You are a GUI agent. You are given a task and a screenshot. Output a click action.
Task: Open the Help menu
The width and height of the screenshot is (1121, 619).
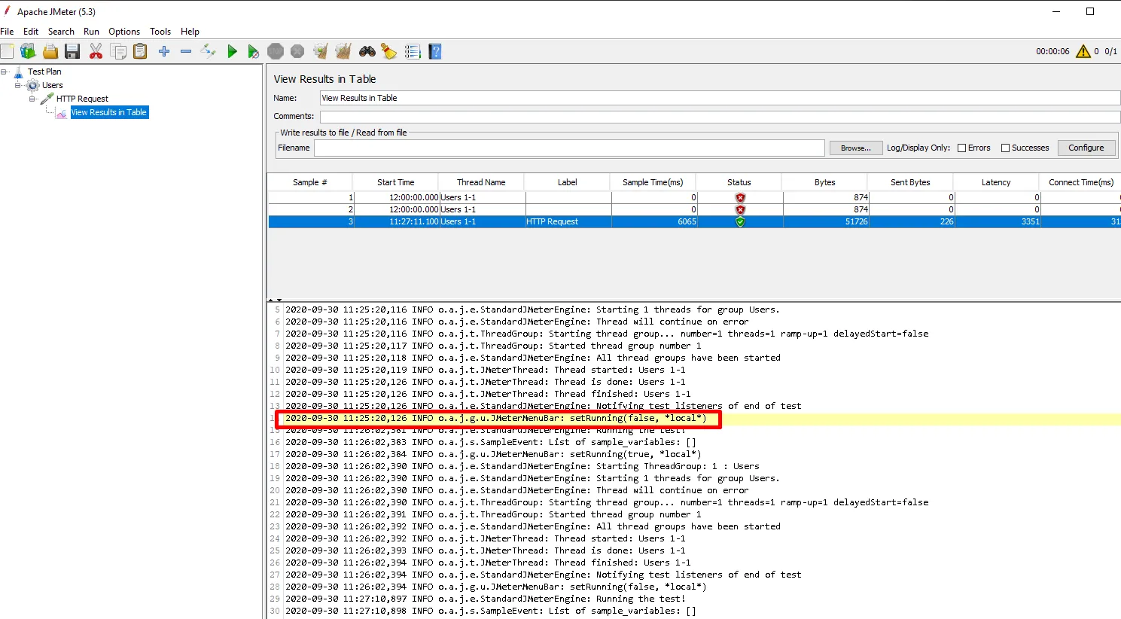pos(190,32)
